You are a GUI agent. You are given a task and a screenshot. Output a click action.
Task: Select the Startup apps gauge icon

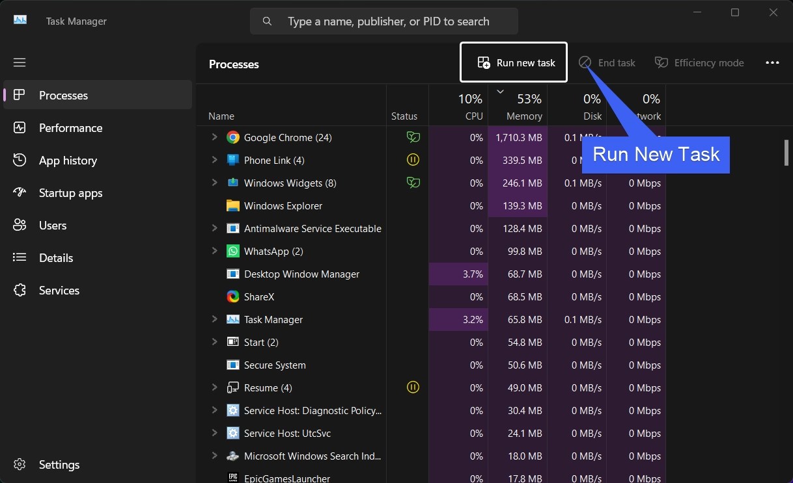tap(20, 192)
